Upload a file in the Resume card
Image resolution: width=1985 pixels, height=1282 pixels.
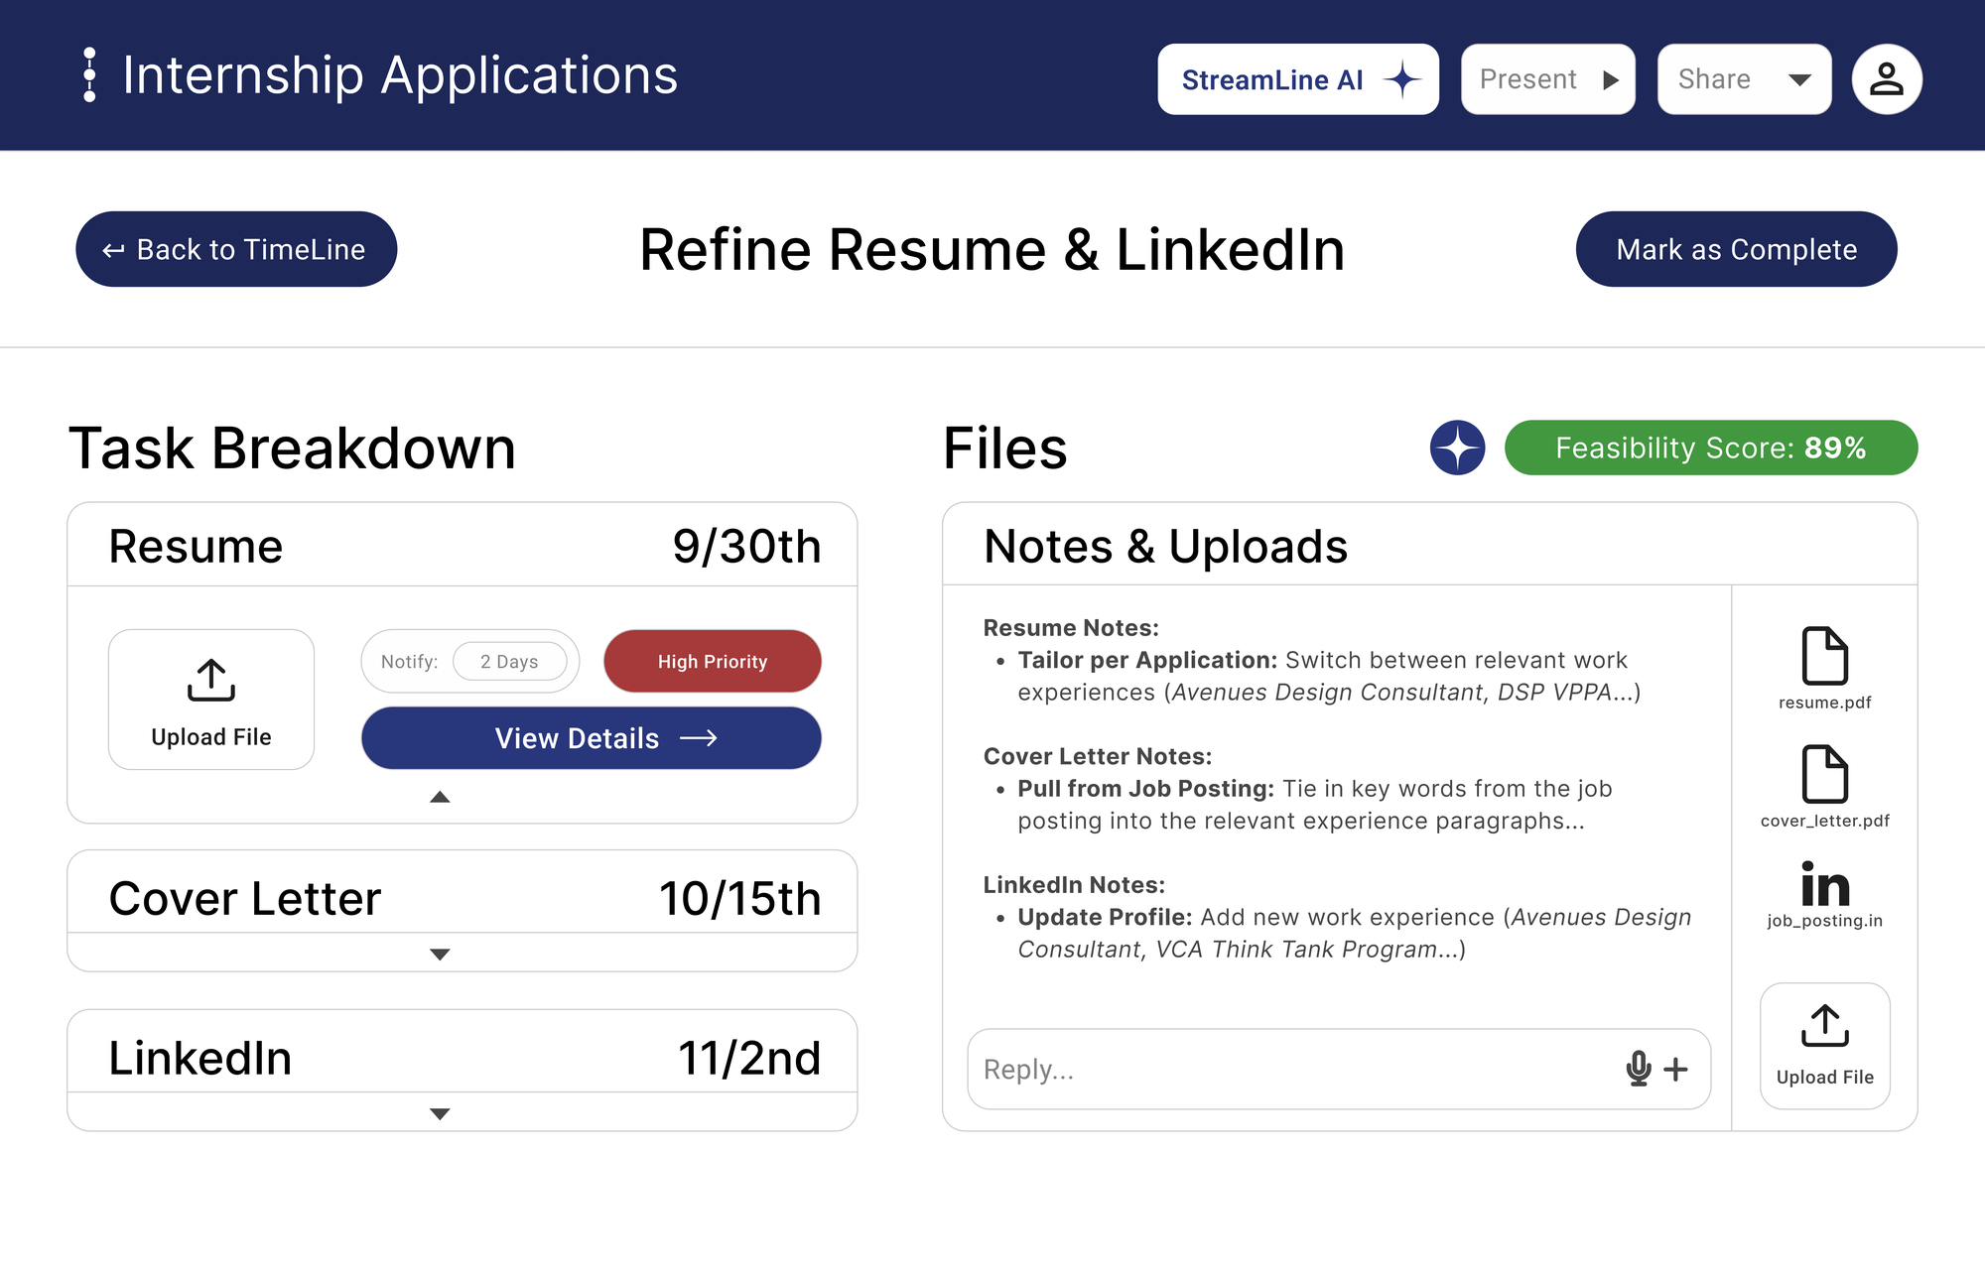[x=211, y=700]
